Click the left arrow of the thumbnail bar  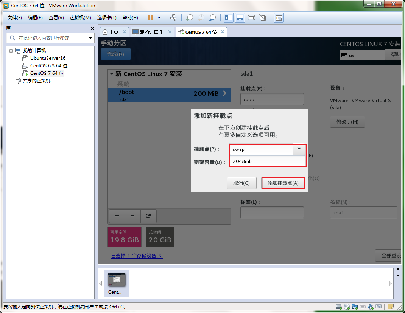click(x=101, y=284)
